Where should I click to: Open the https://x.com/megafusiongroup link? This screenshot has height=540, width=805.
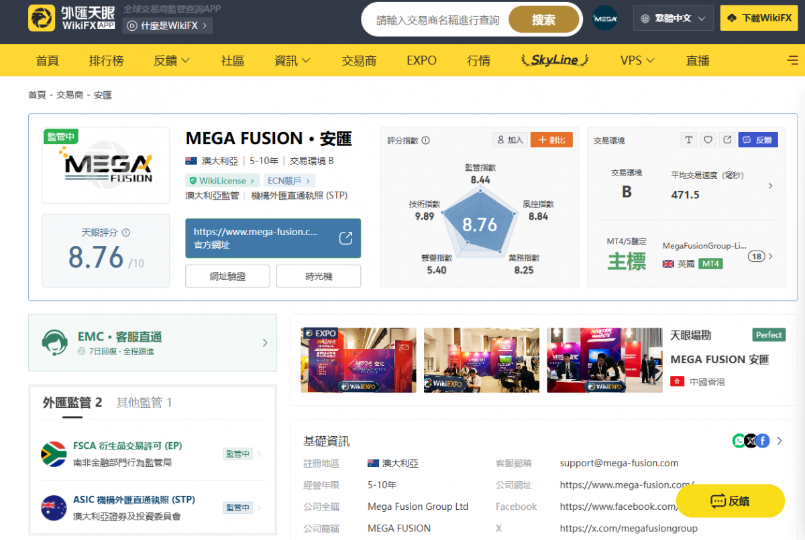click(x=629, y=528)
